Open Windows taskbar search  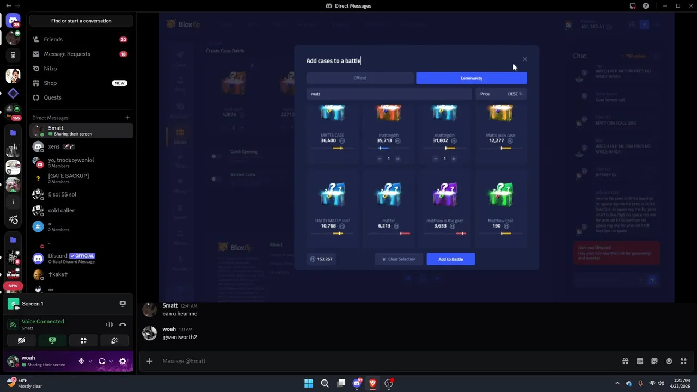pos(325,383)
